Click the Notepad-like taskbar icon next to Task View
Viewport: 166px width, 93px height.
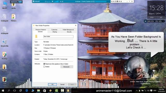coord(21,91)
